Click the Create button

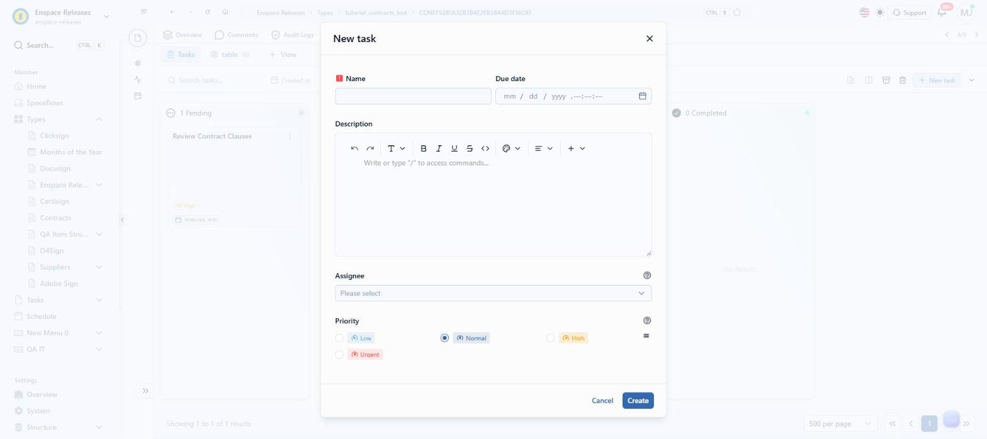(x=638, y=401)
